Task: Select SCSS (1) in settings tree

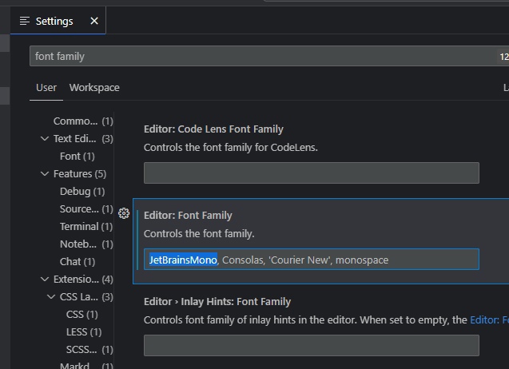Action: coord(89,349)
